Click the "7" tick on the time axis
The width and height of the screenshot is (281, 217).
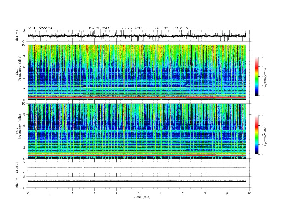(183, 193)
